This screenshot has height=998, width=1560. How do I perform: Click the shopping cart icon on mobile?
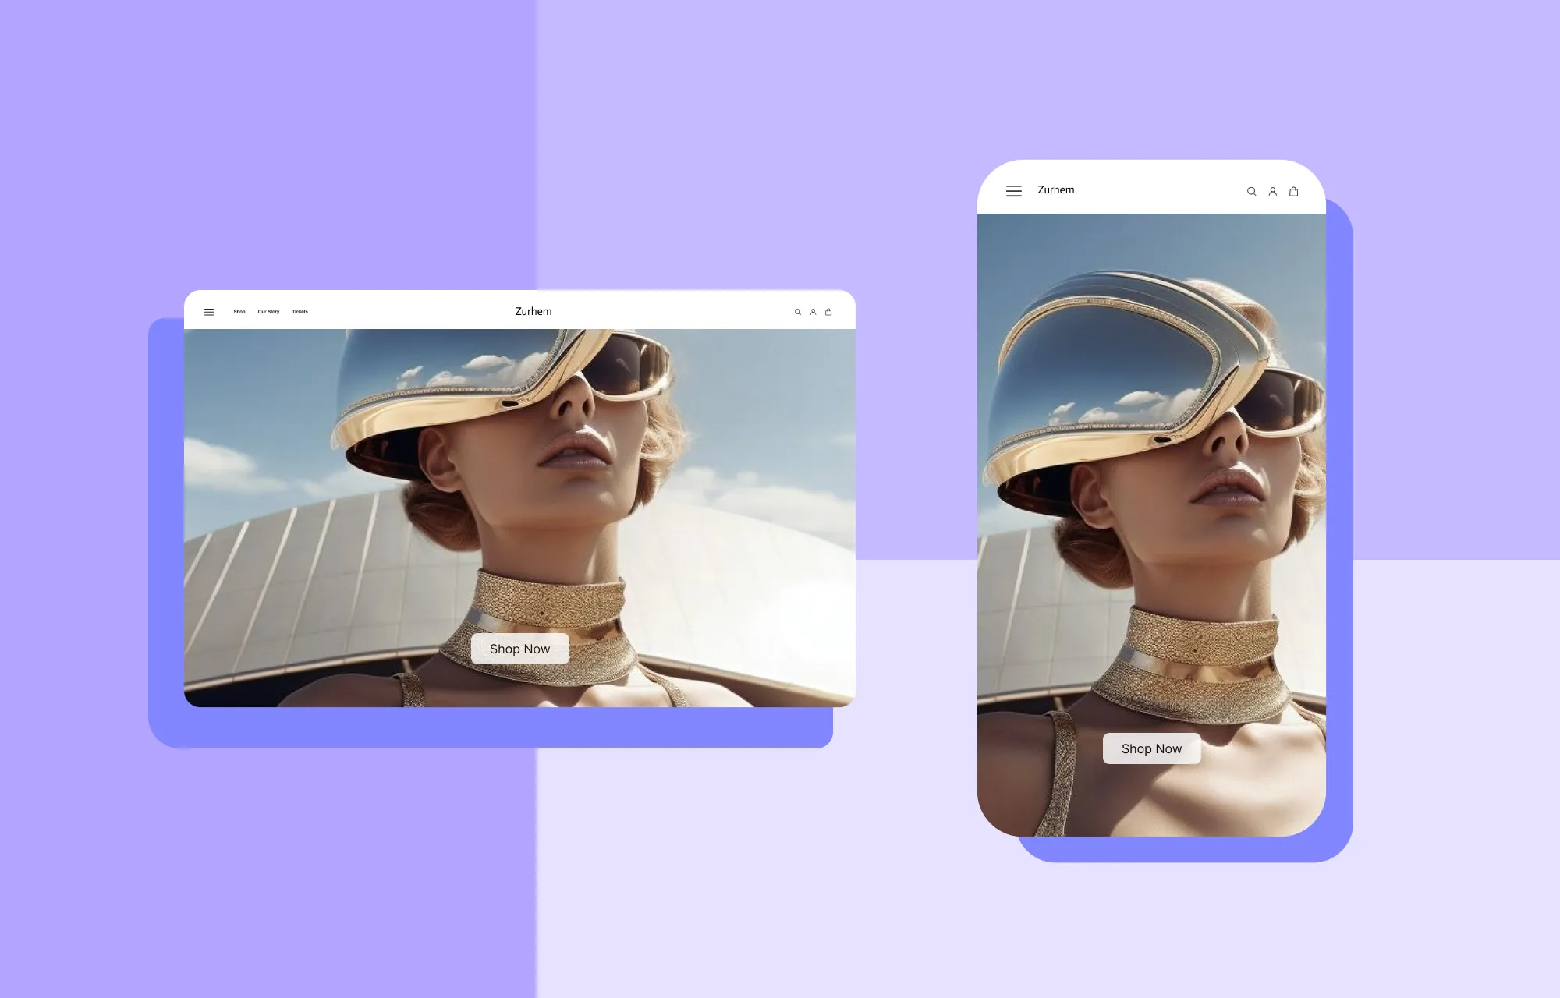(x=1294, y=191)
